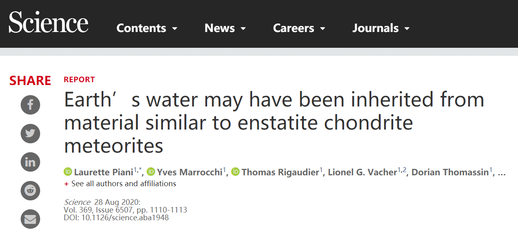Click the Science logo
The image size is (518, 234).
49,22
